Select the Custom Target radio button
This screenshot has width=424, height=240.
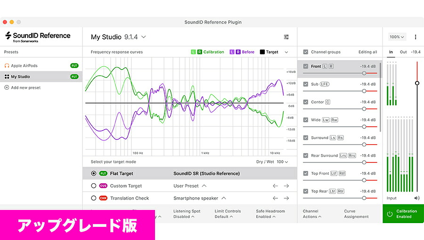click(x=94, y=186)
